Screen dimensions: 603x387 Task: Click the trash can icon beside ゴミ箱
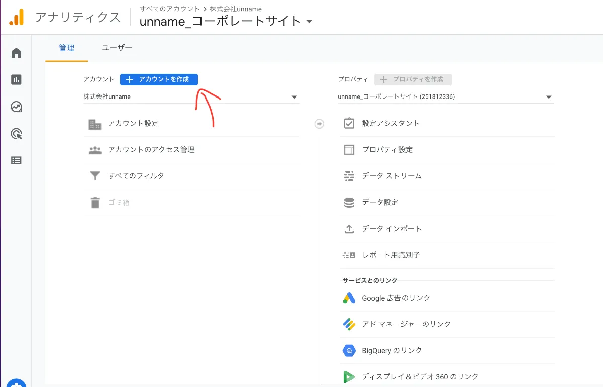tap(95, 203)
